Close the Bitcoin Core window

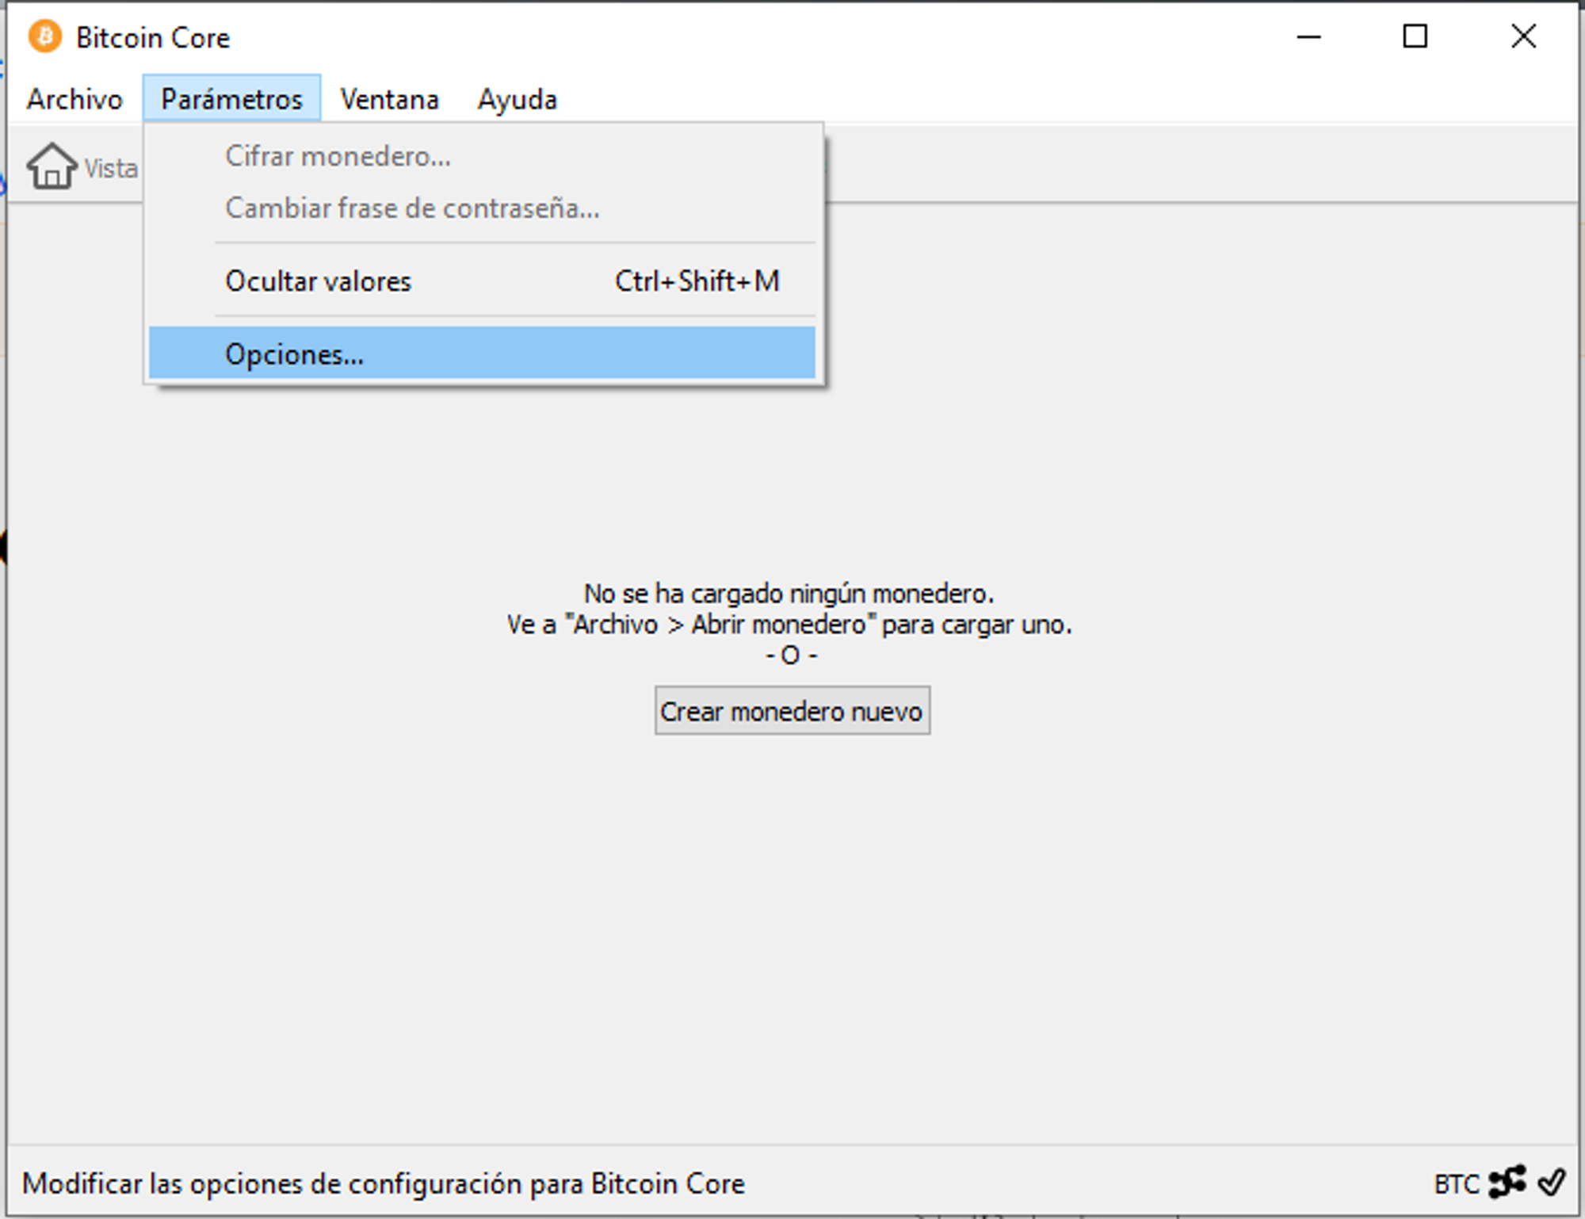tap(1522, 36)
